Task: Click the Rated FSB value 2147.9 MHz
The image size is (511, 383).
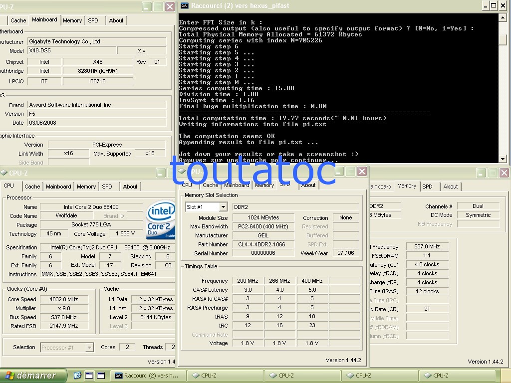Action: click(x=64, y=326)
